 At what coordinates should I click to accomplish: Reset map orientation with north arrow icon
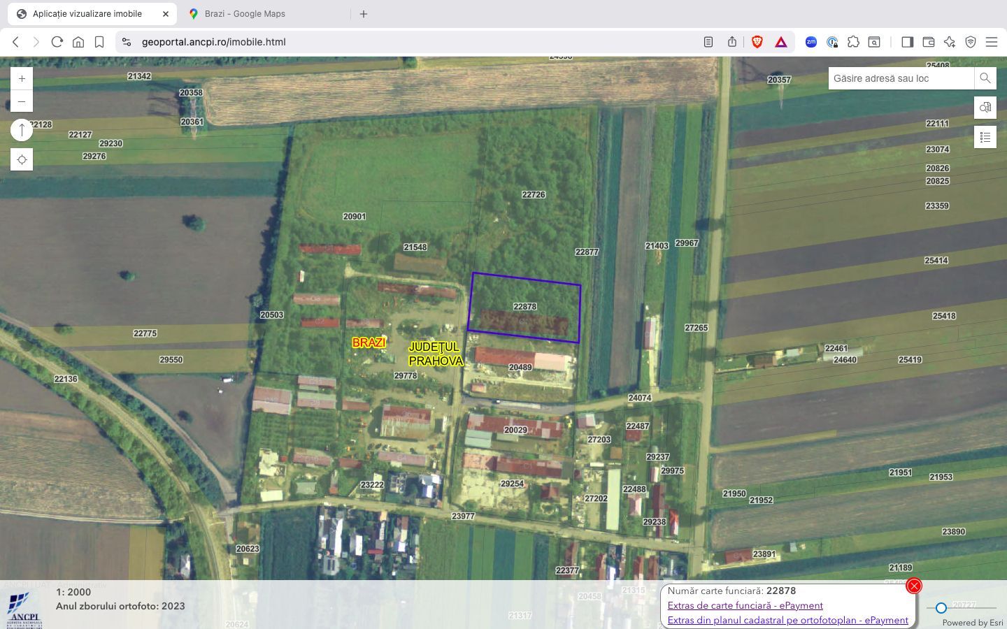point(22,129)
